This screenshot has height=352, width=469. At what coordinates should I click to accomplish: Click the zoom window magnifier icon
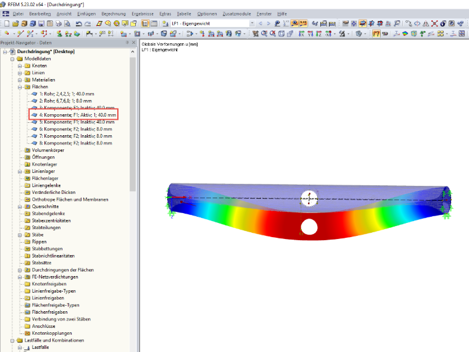click(x=264, y=34)
